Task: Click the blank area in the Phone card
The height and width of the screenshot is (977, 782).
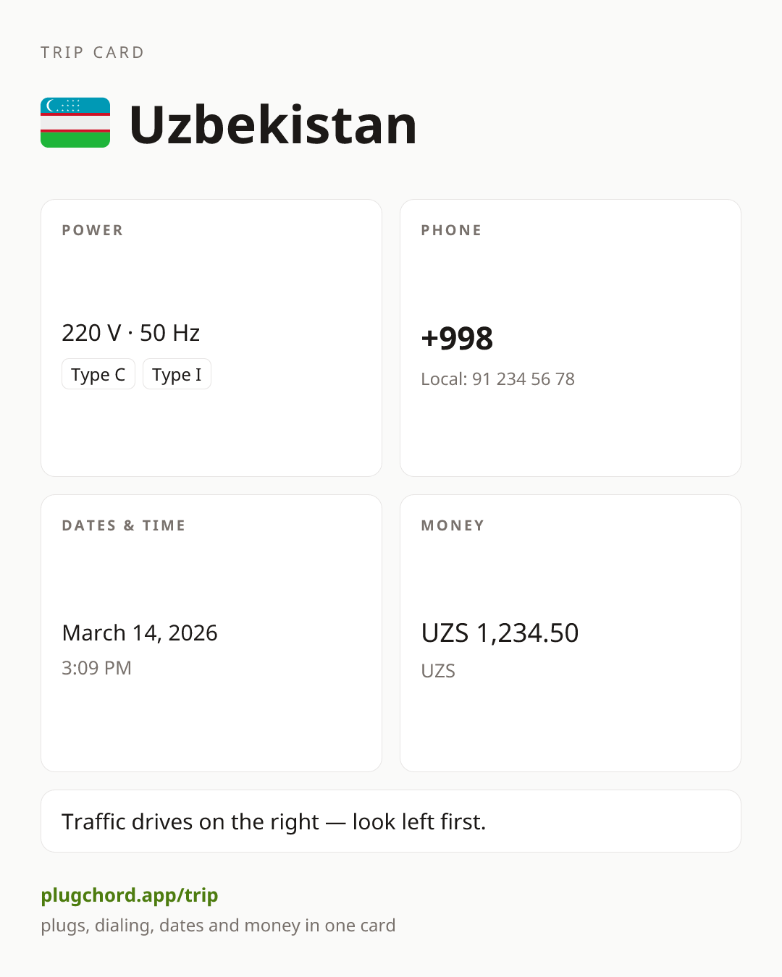Action: tap(571, 434)
